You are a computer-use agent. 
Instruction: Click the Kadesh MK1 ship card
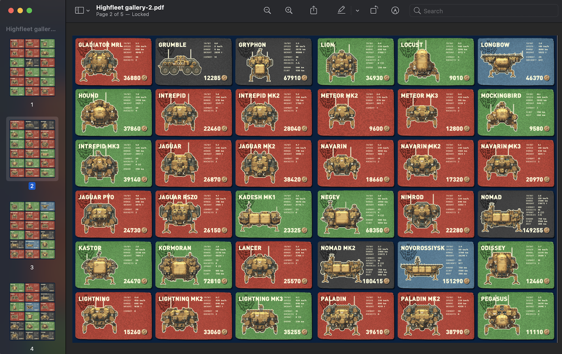tap(274, 214)
